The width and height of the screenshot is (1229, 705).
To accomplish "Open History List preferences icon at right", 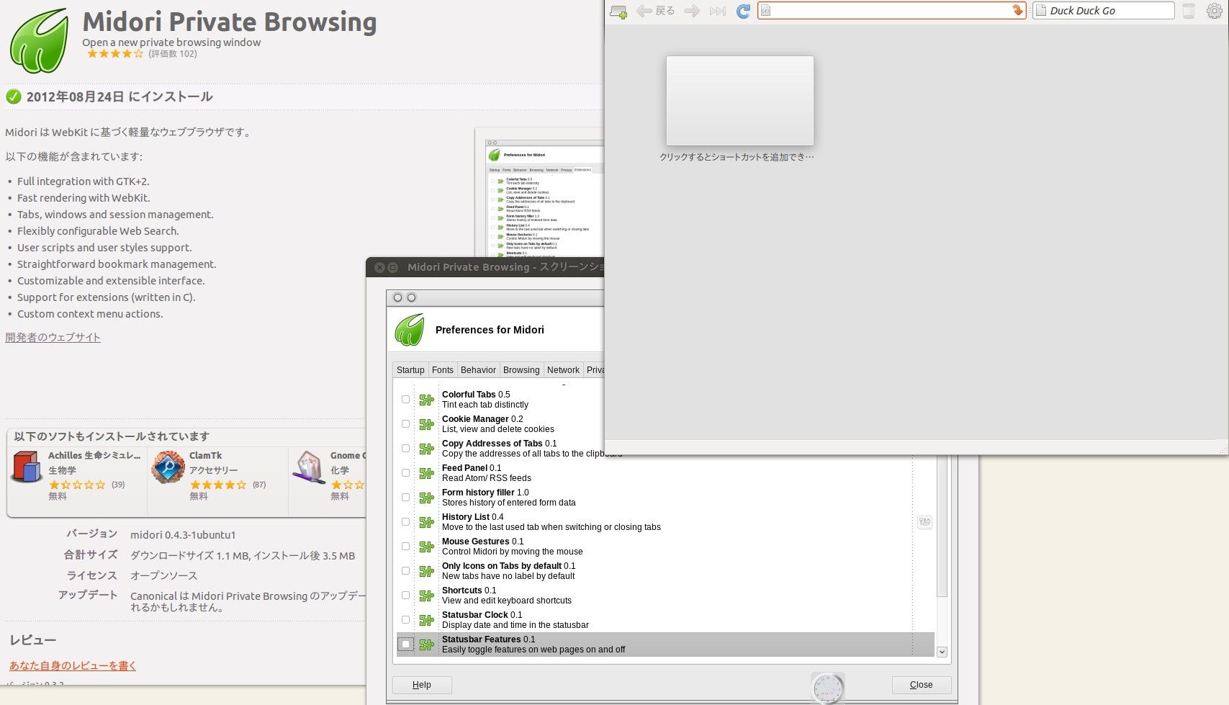I will click(x=924, y=522).
